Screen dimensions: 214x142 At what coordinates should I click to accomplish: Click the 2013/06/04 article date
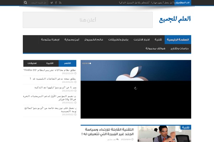pos(126,140)
